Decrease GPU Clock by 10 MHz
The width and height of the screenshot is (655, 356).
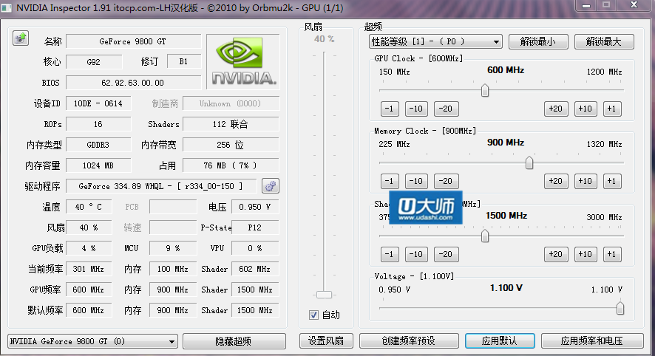point(416,109)
